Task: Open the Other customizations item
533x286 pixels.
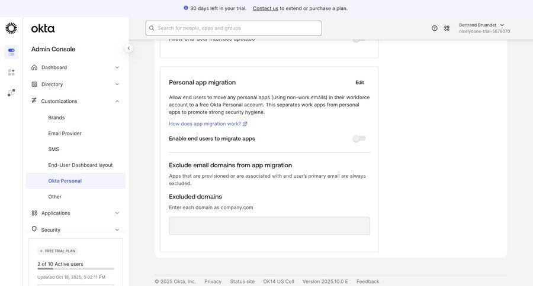Action: pyautogui.click(x=54, y=196)
